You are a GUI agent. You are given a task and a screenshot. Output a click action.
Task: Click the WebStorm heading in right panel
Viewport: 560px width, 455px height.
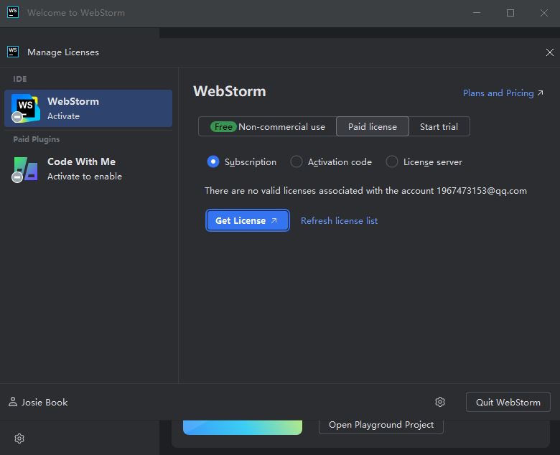click(x=230, y=91)
